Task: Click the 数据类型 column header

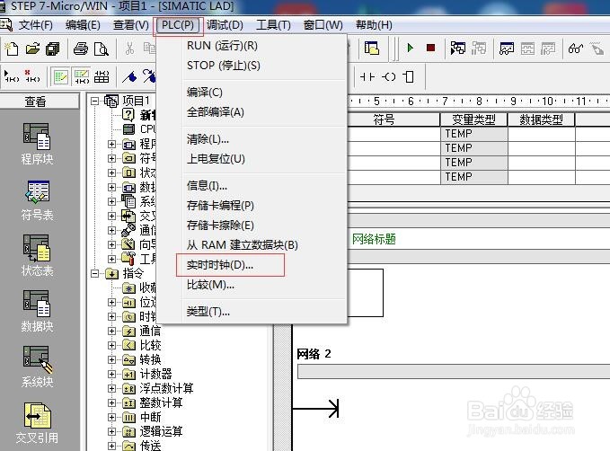Action: [x=541, y=119]
